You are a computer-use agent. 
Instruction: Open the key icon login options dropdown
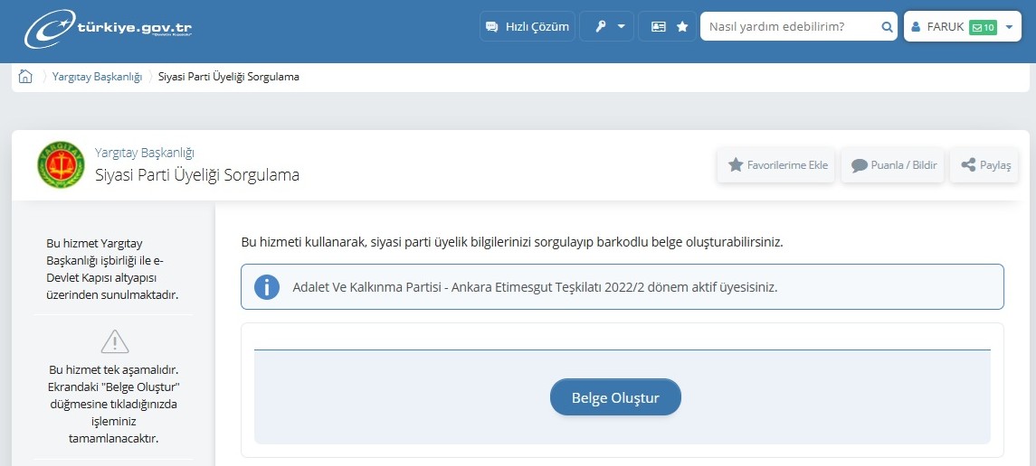point(606,26)
